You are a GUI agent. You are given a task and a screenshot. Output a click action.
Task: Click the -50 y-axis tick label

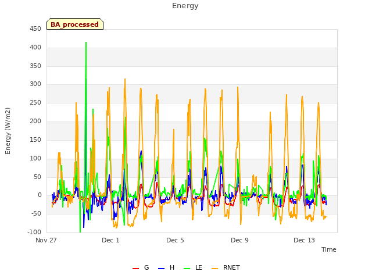[36, 213]
